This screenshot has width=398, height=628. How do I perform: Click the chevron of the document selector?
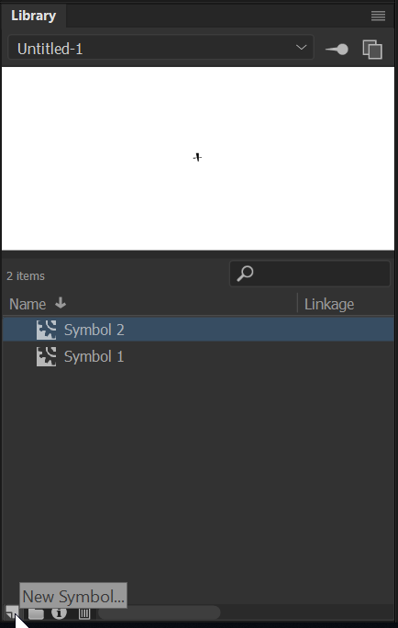coord(301,48)
